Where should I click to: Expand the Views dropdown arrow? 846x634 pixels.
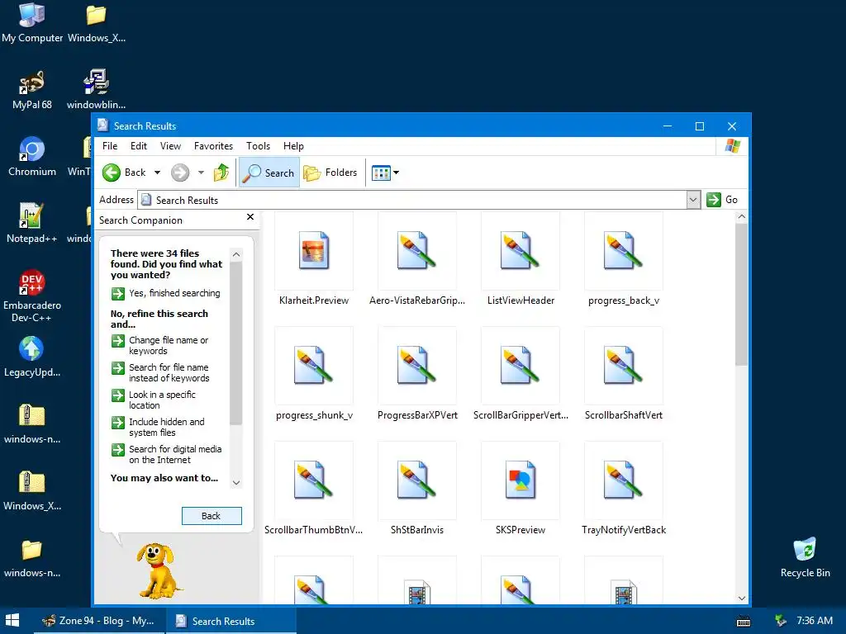pos(396,173)
